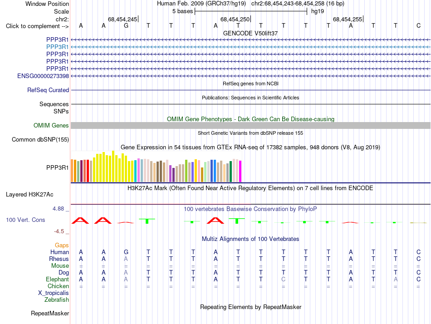Viewport: 431px width, 324px height.
Task: Click the Sequences track label
Action: pos(54,104)
